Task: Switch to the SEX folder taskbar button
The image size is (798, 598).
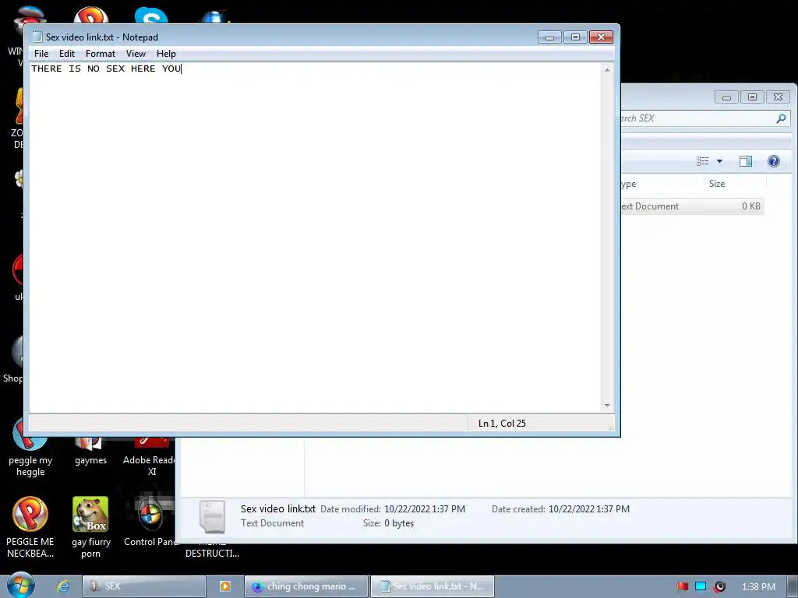Action: pos(144,586)
